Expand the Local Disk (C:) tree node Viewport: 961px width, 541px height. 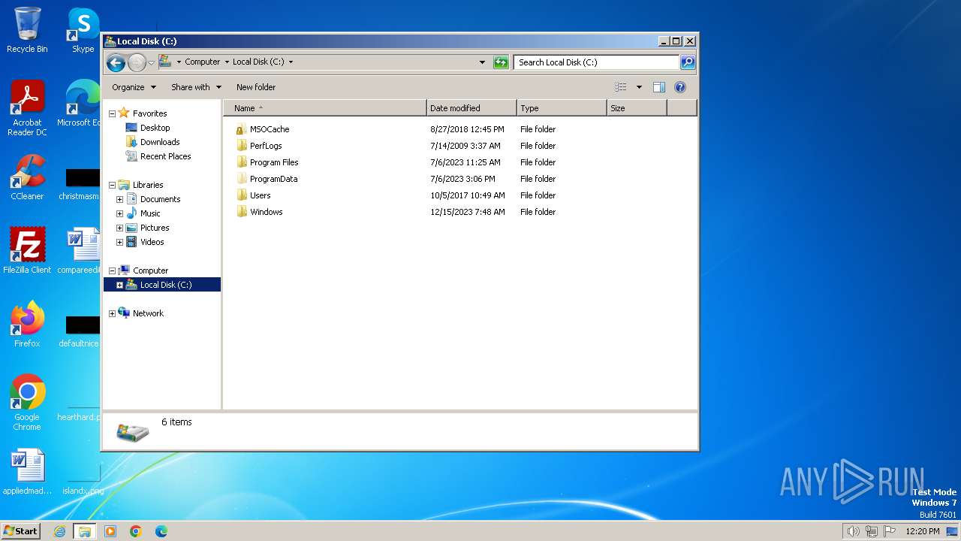[119, 285]
